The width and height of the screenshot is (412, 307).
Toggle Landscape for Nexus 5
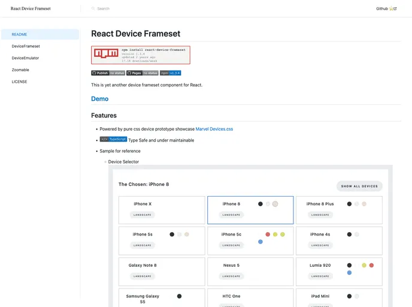click(x=231, y=276)
